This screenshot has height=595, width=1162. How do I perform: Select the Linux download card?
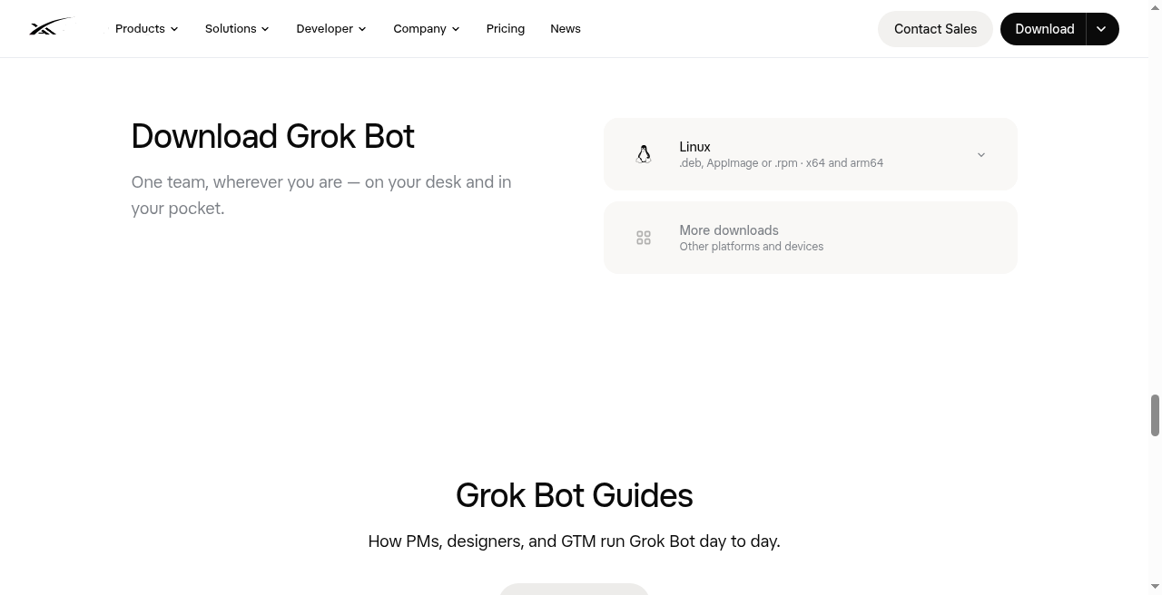[x=811, y=154]
